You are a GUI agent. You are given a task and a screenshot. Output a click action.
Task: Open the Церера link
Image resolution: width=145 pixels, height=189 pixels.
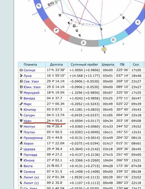click(x=29, y=149)
